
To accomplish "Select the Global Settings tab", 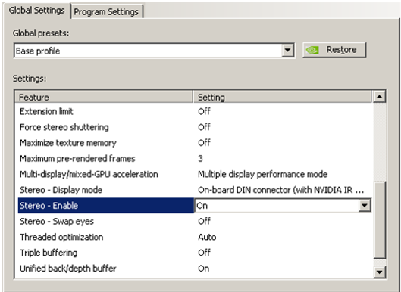I will tap(36, 11).
